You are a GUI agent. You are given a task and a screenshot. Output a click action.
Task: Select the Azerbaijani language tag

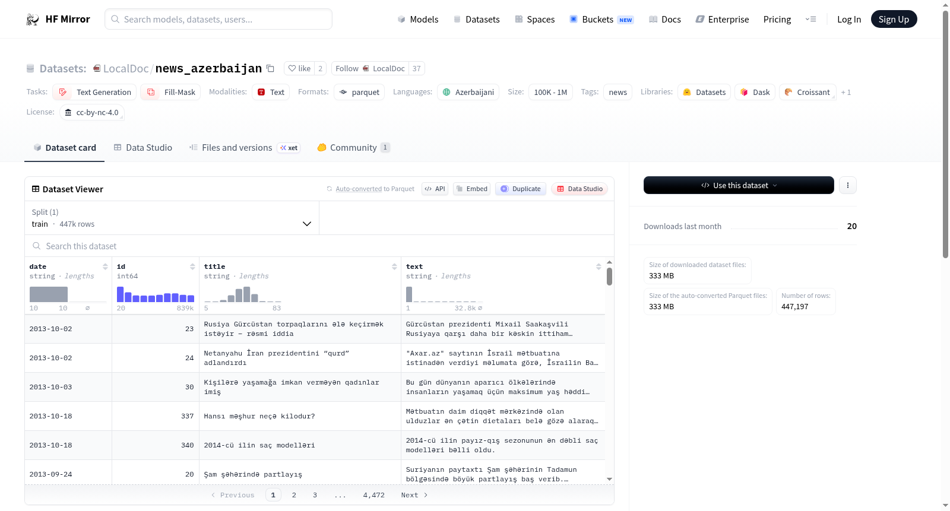pyautogui.click(x=468, y=92)
